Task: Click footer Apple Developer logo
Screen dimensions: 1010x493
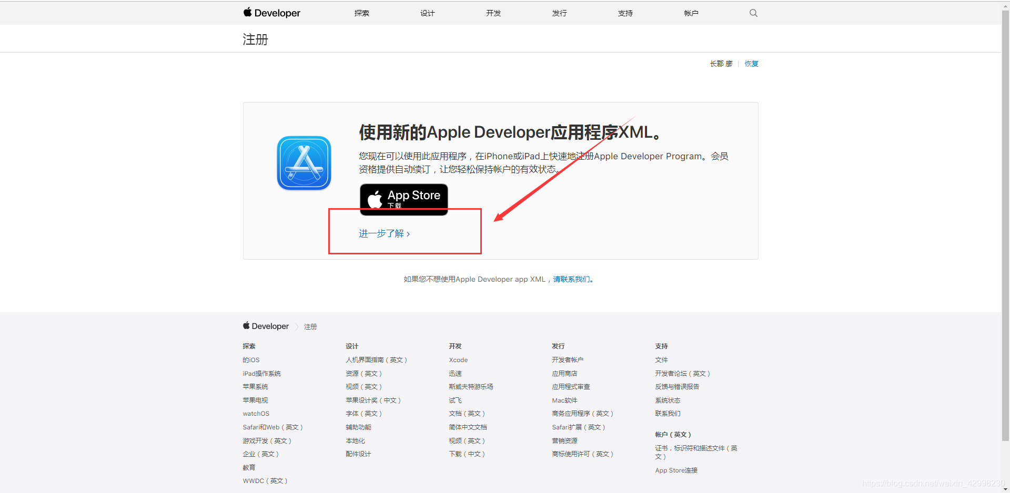Action: point(266,326)
